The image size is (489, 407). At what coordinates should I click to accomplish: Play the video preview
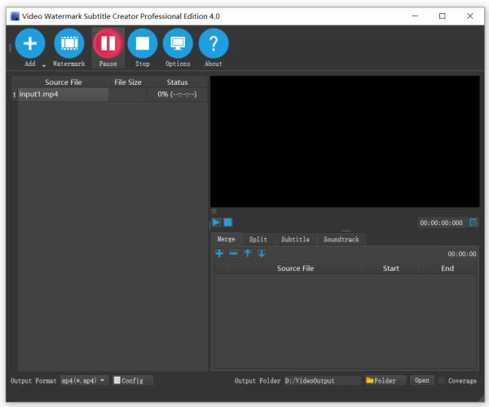pyautogui.click(x=217, y=223)
